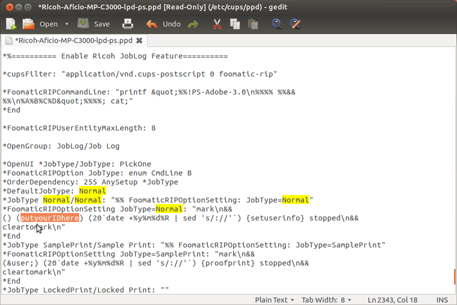Click the document icon on the tab
This screenshot has width=457, height=305.
click(9, 40)
